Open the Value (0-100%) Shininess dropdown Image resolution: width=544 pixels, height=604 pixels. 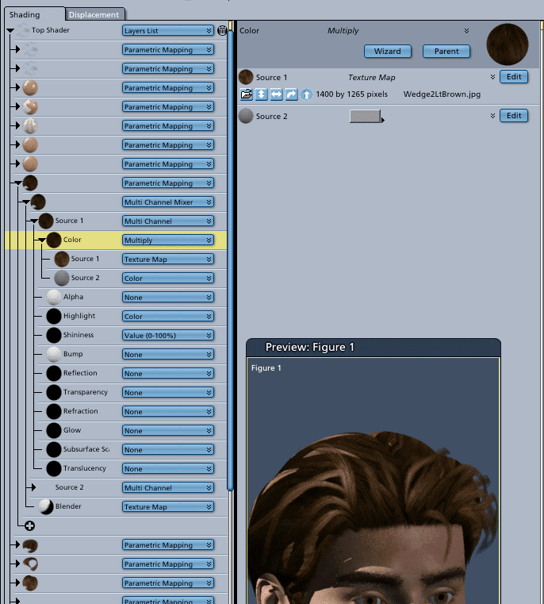coord(168,335)
